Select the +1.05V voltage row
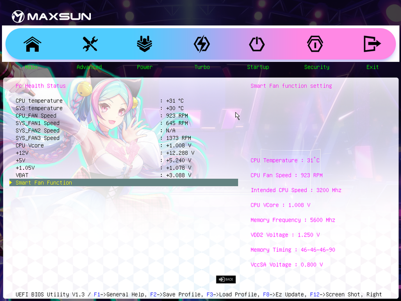The width and height of the screenshot is (401, 301). click(x=124, y=168)
